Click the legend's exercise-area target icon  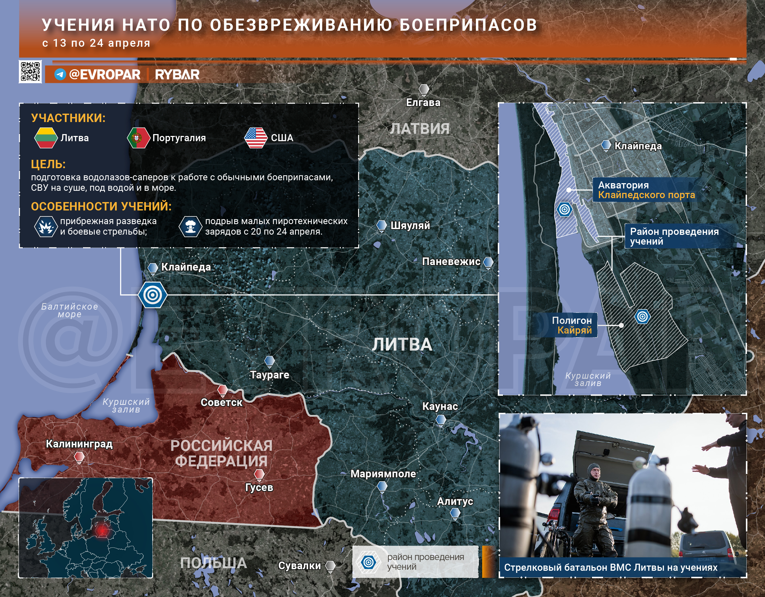368,562
